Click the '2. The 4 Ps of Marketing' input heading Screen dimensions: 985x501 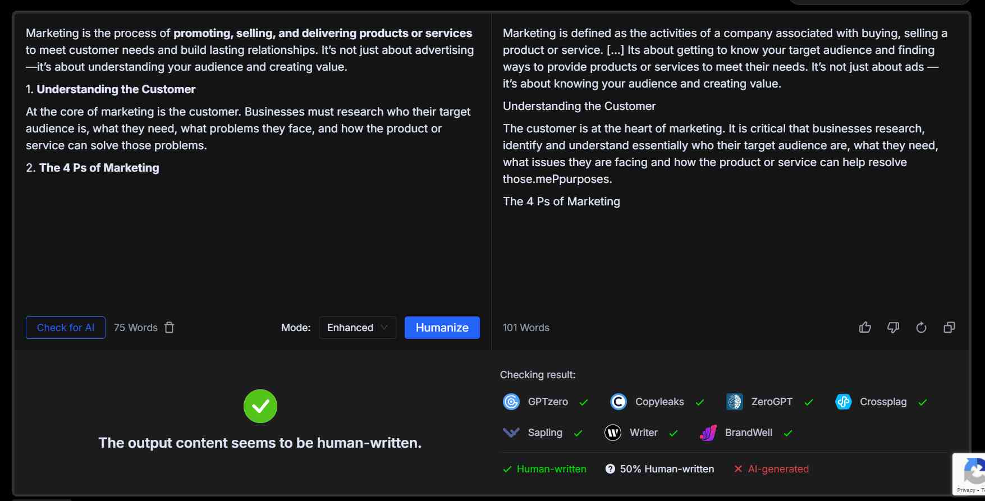pos(93,168)
